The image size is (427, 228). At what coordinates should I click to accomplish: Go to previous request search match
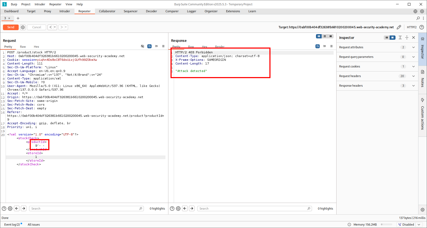[x=17, y=209]
